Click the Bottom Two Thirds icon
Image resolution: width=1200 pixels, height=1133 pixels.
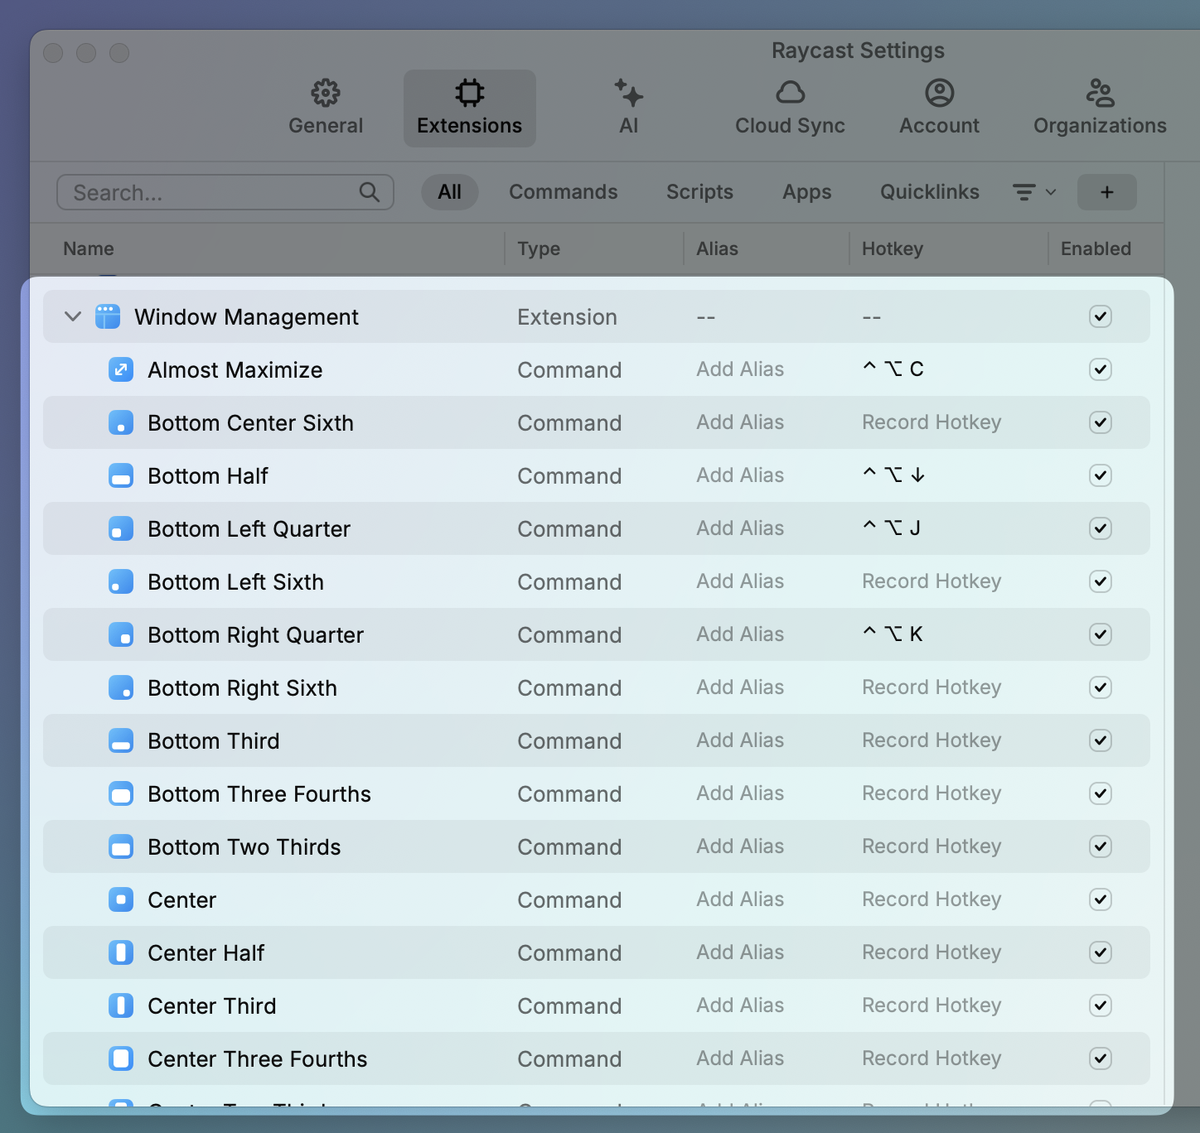[121, 846]
